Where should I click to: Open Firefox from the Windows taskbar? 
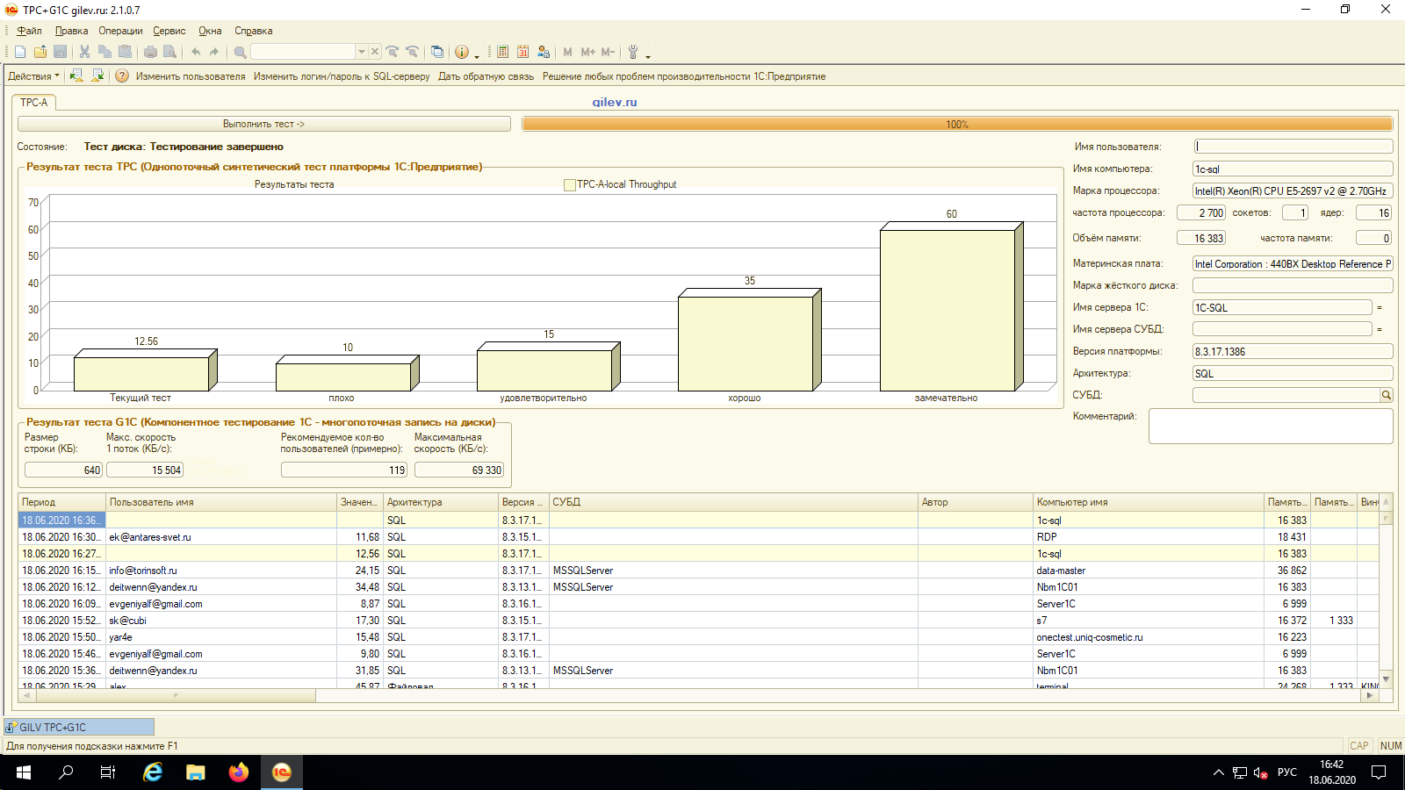pos(238,772)
